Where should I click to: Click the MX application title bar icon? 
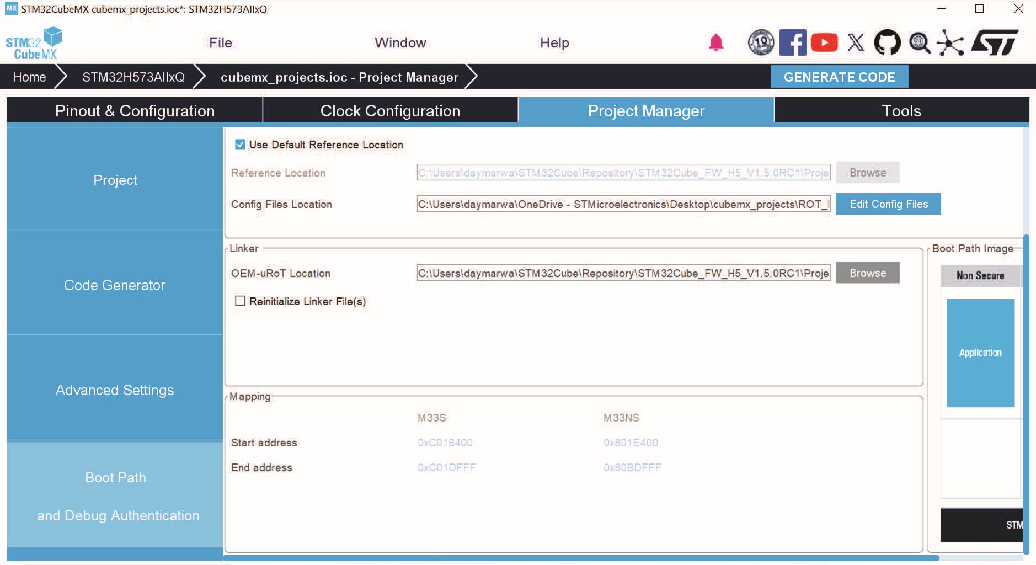[11, 9]
